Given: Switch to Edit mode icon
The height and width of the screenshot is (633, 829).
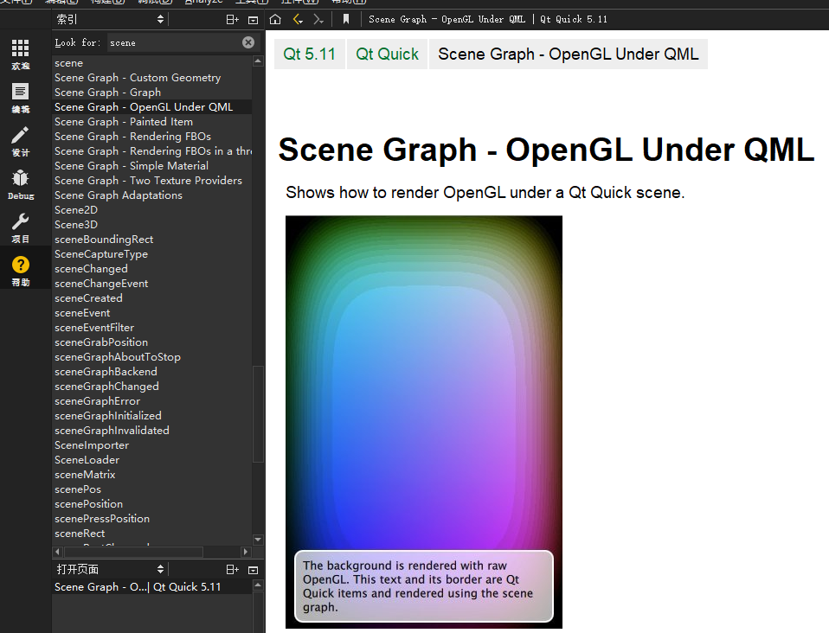Looking at the screenshot, I should coord(20,97).
